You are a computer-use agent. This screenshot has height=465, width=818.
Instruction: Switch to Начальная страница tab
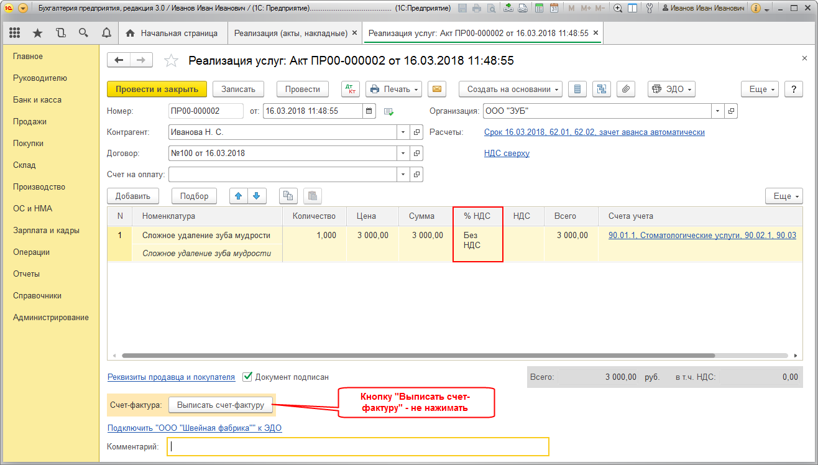(x=172, y=33)
